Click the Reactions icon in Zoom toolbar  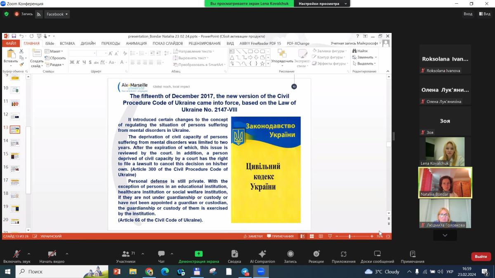pos(316,254)
